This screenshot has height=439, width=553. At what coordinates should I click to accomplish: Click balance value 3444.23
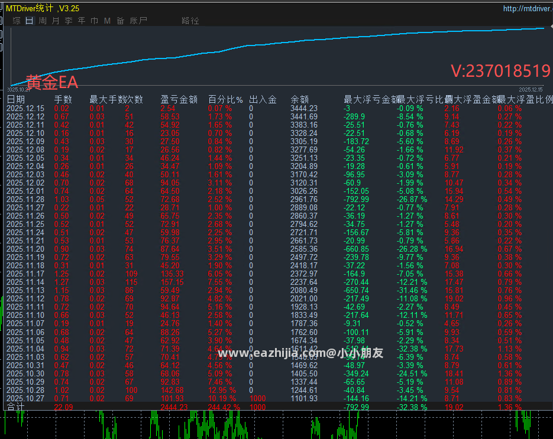tap(304, 109)
